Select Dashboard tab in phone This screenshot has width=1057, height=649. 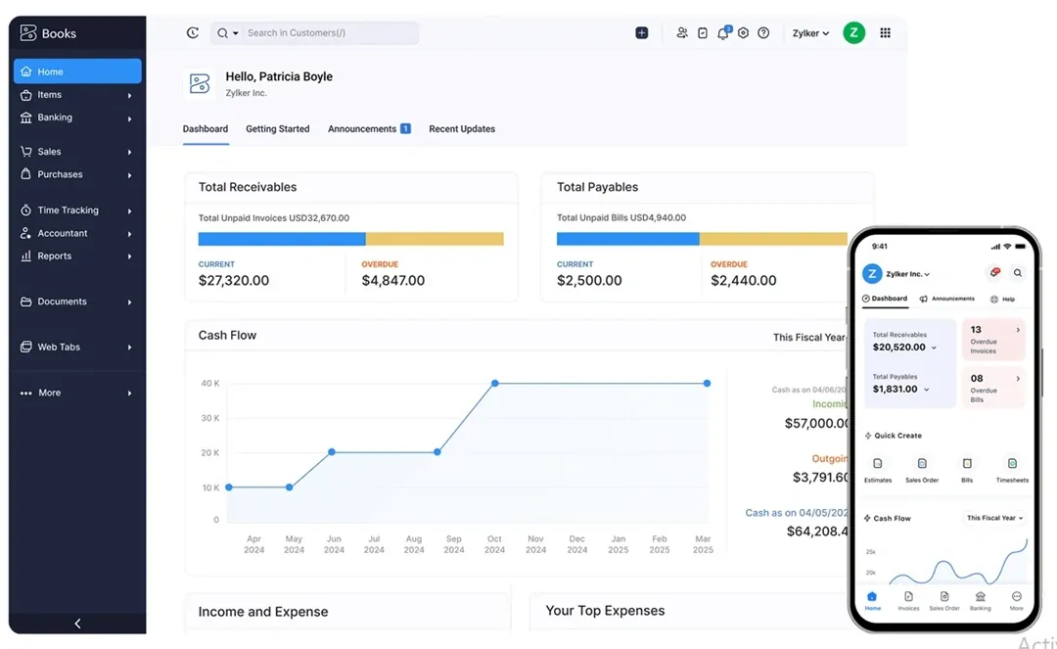[885, 299]
